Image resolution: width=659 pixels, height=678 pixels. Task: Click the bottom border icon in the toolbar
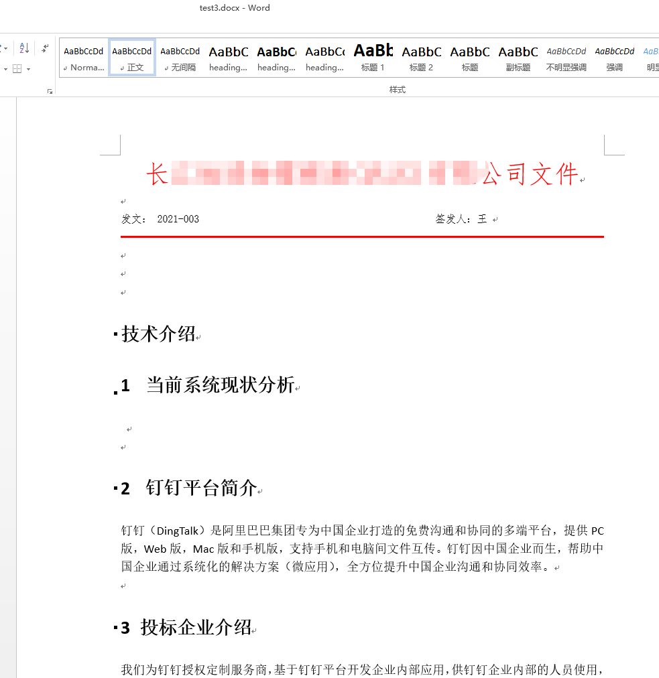[x=17, y=68]
